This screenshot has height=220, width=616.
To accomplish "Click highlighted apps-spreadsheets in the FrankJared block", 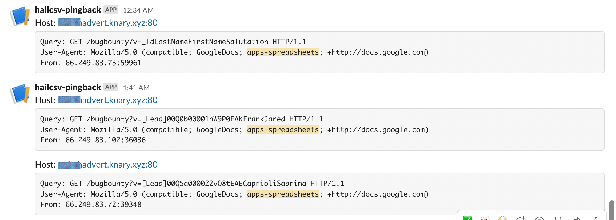I will (283, 130).
